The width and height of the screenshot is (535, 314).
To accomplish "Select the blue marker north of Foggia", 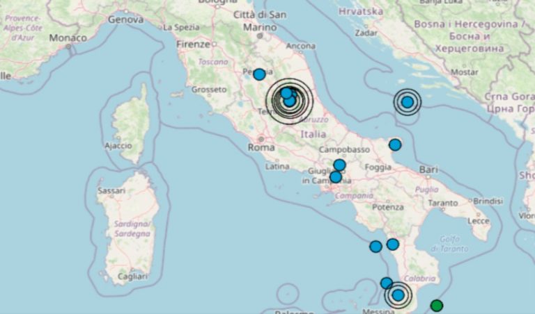I will 395,144.
